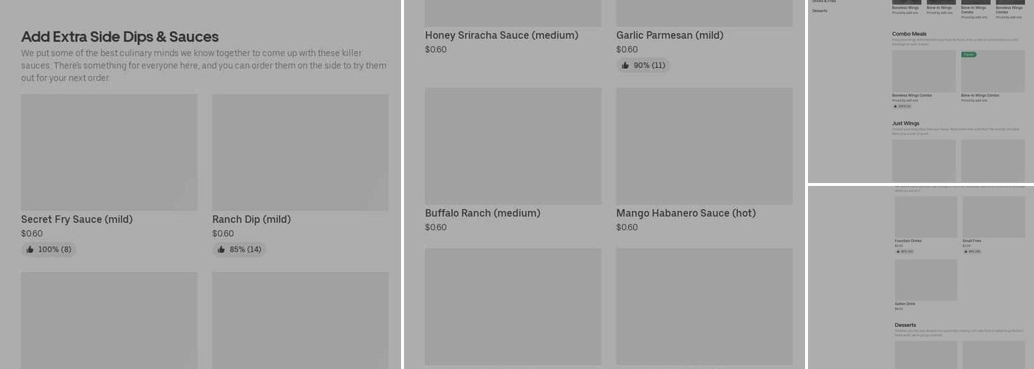Click the Secret Fry Sauce image
Image resolution: width=1034 pixels, height=369 pixels.
coord(109,152)
